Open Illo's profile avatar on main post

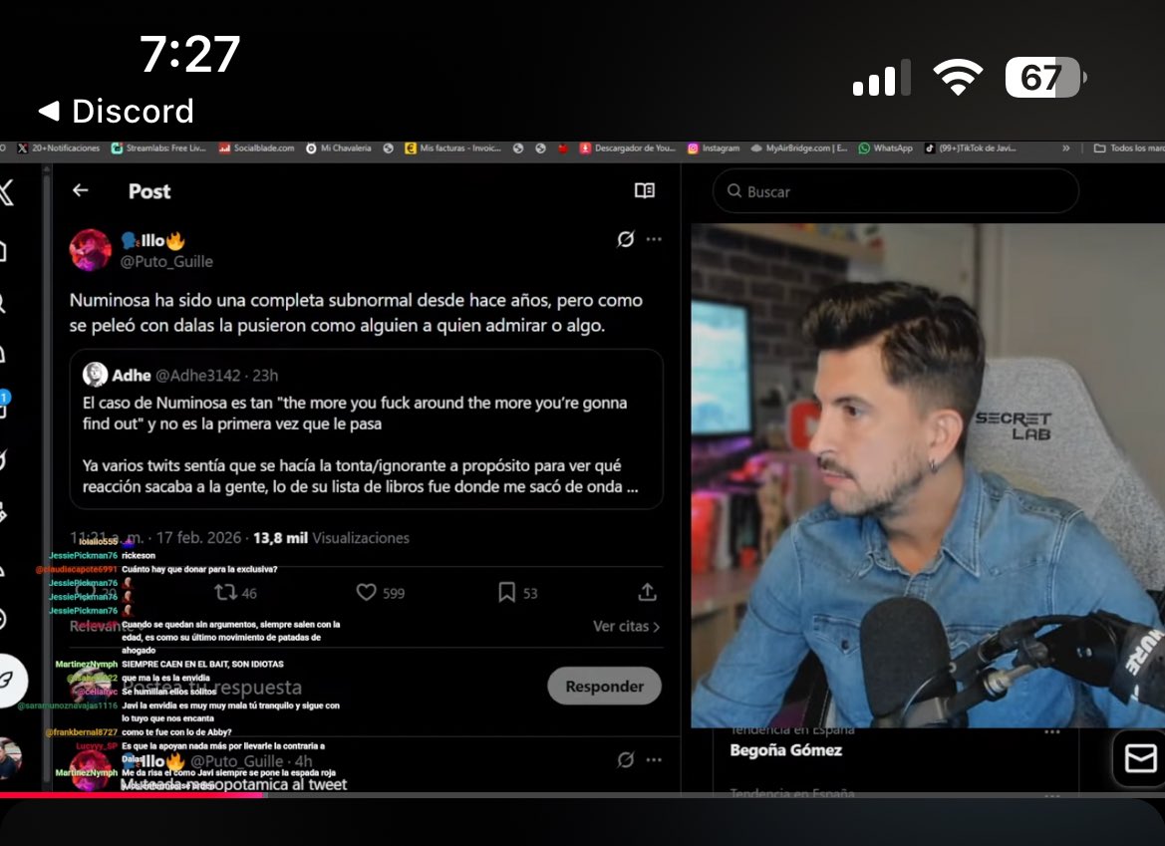pos(91,249)
